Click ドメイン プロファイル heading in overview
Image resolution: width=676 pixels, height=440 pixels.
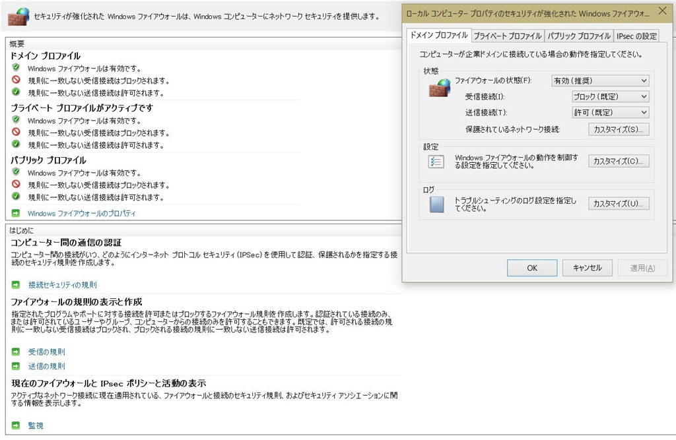(46, 55)
